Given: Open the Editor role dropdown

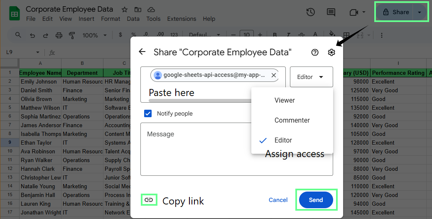Looking at the screenshot, I should tap(311, 77).
